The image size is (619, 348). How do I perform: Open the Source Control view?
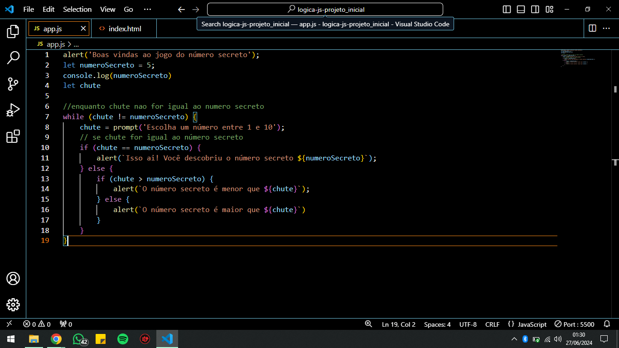click(13, 84)
